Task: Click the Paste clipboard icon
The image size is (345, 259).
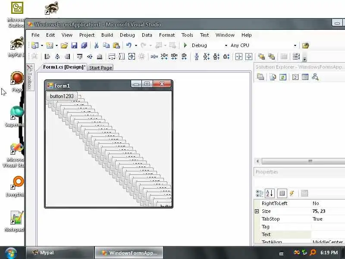Action: [x=116, y=45]
